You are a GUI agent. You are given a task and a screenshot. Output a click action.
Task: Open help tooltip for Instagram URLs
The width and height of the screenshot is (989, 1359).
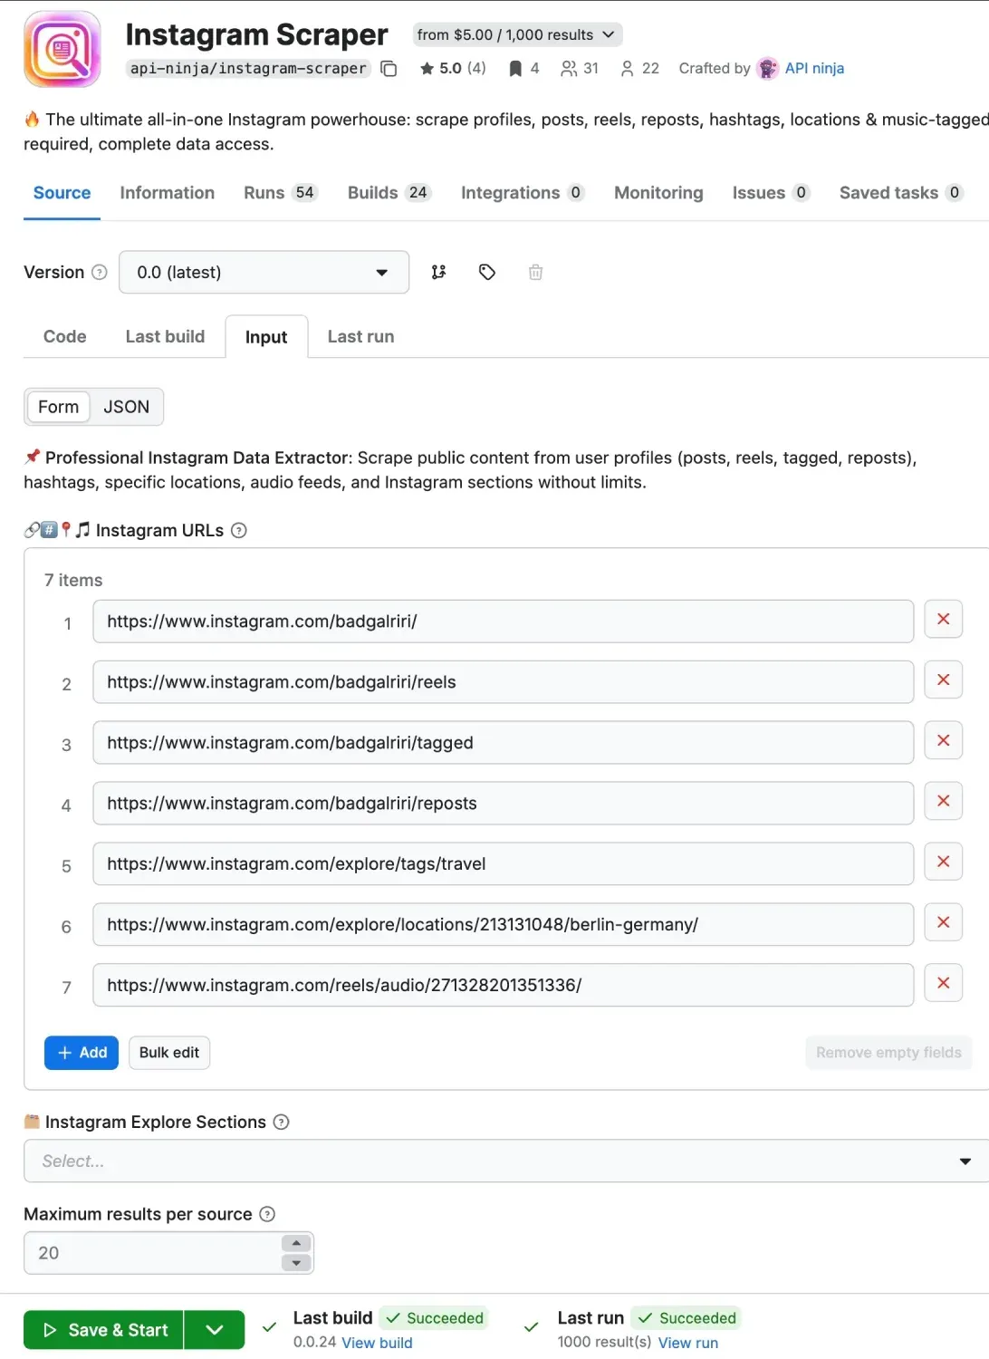click(x=239, y=531)
